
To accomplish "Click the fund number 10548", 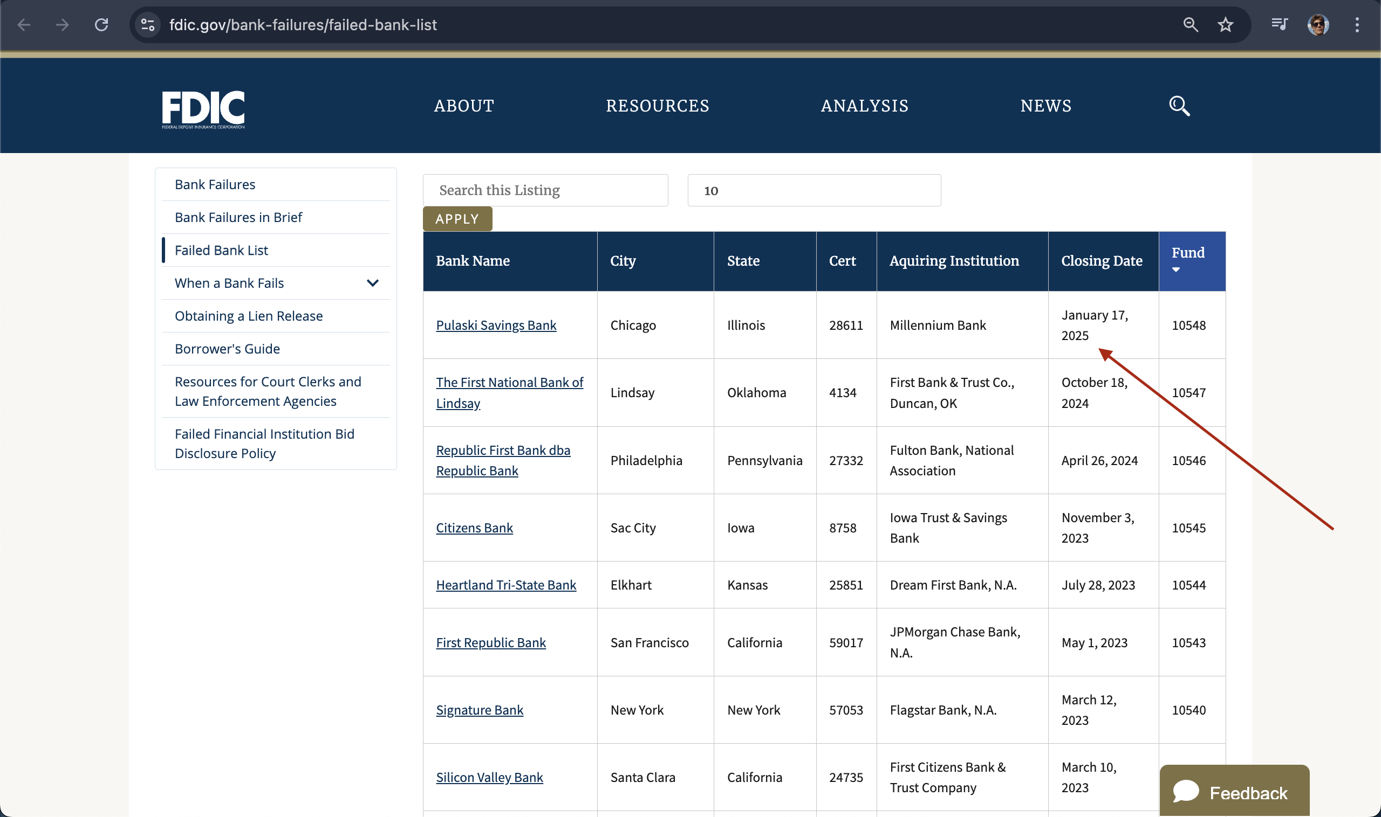I will click(1188, 326).
